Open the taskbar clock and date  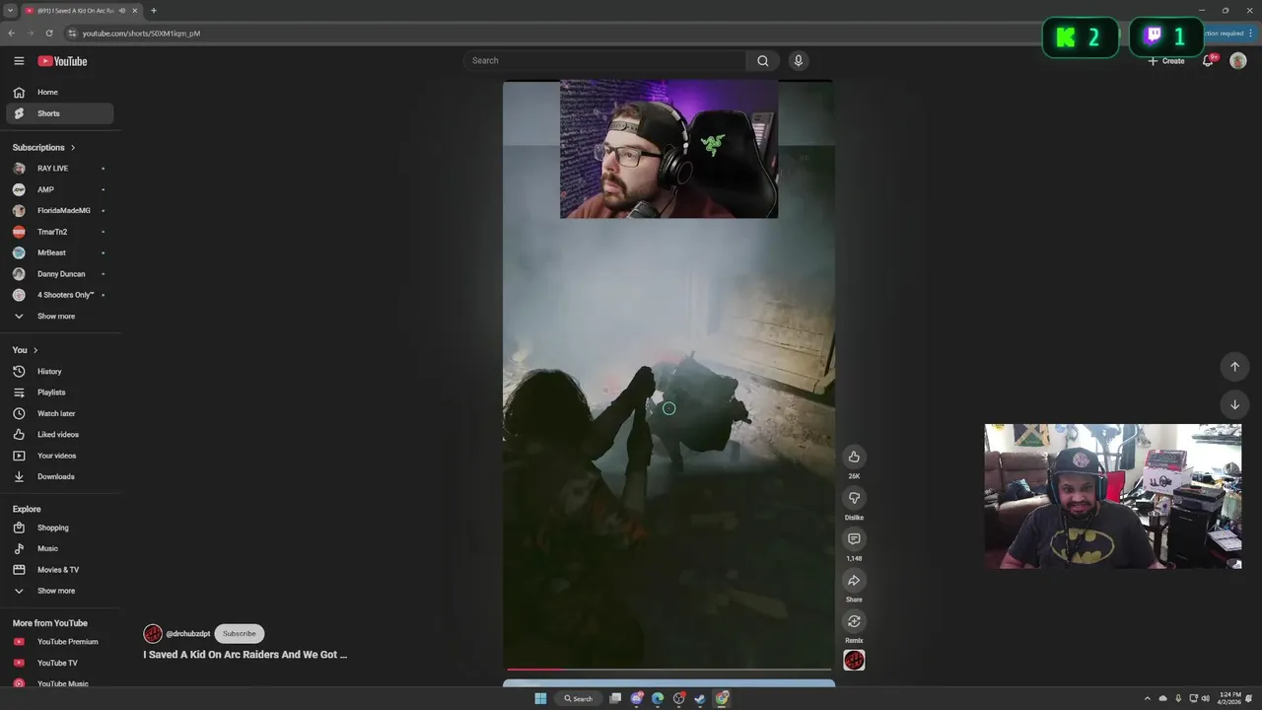(x=1229, y=699)
